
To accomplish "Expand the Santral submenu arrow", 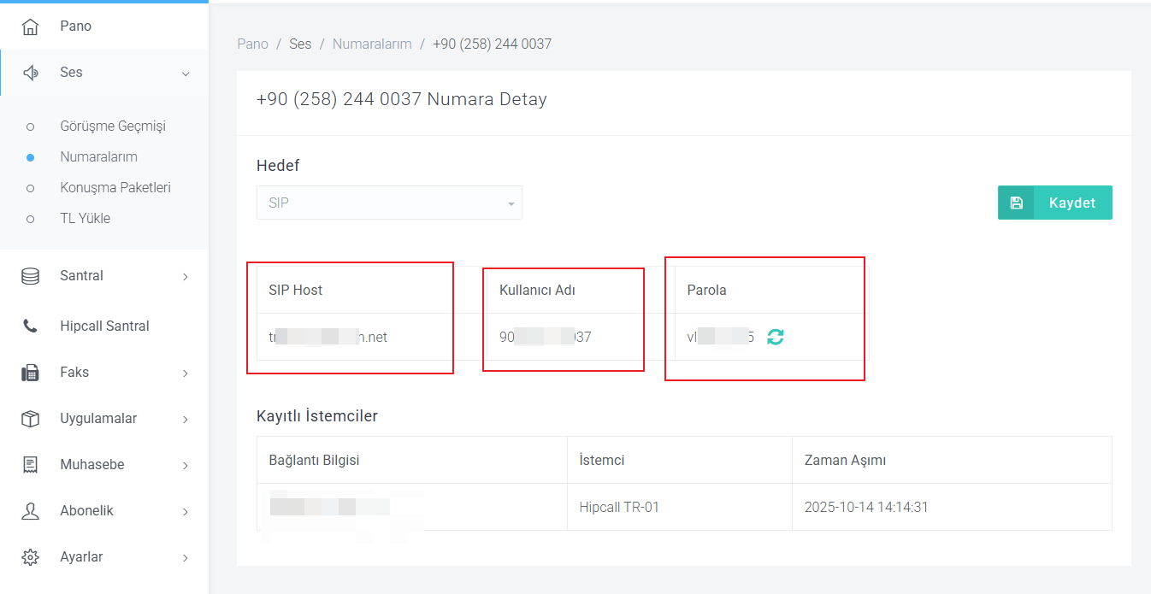I will [x=186, y=277].
